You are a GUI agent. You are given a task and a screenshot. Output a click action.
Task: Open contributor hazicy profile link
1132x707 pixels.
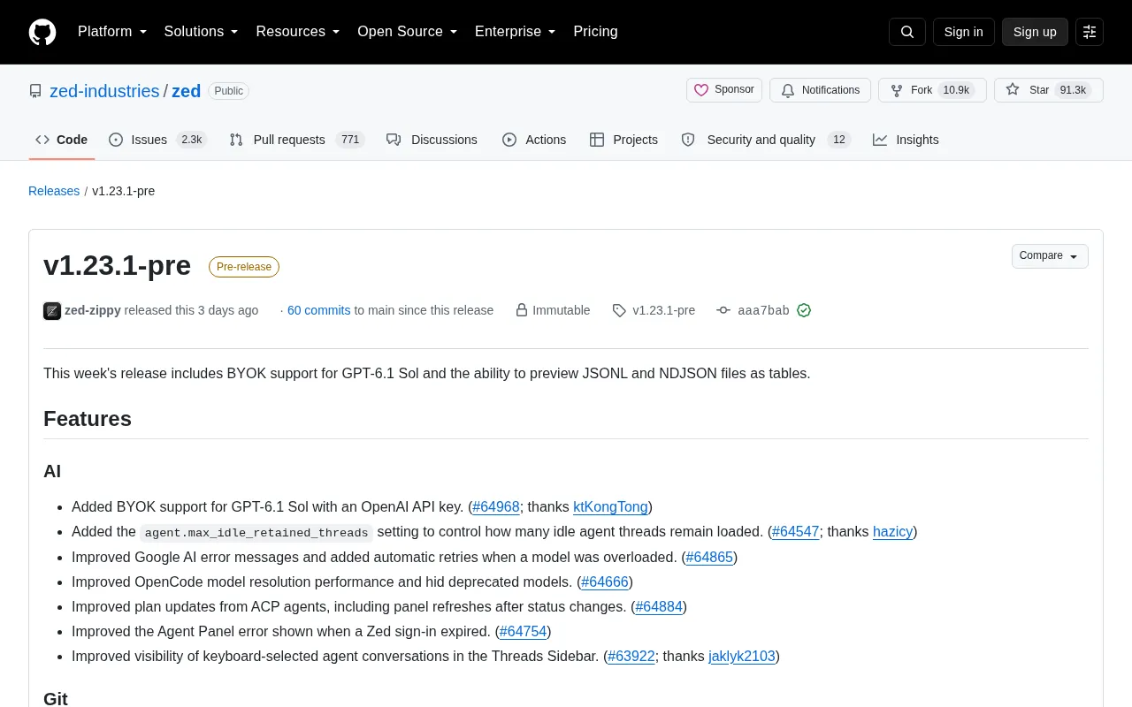[x=892, y=532]
